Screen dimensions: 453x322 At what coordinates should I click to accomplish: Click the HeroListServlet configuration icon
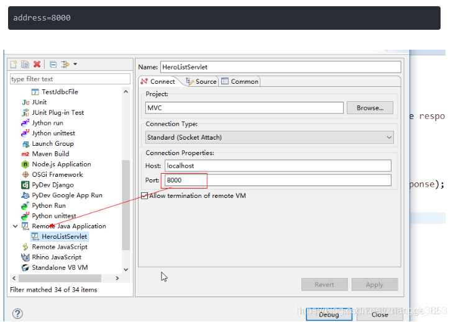pyautogui.click(x=35, y=237)
